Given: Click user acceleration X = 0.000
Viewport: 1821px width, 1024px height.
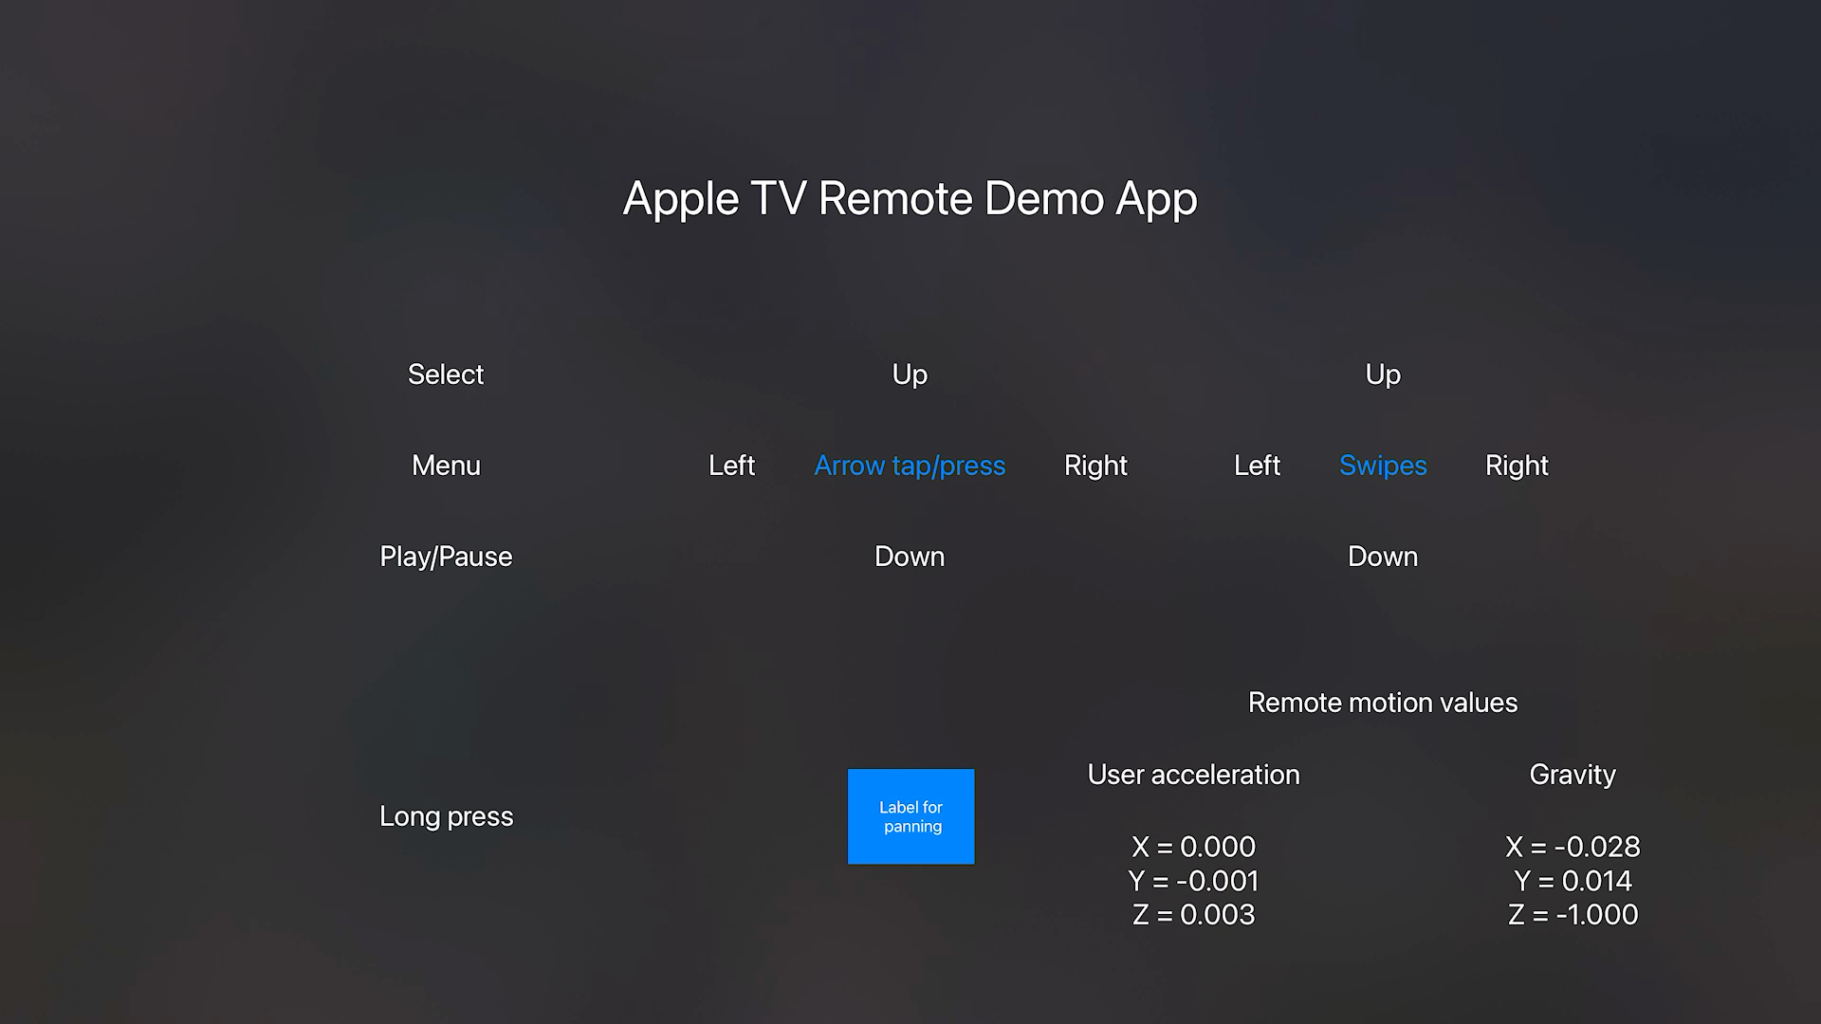Looking at the screenshot, I should click(1193, 847).
